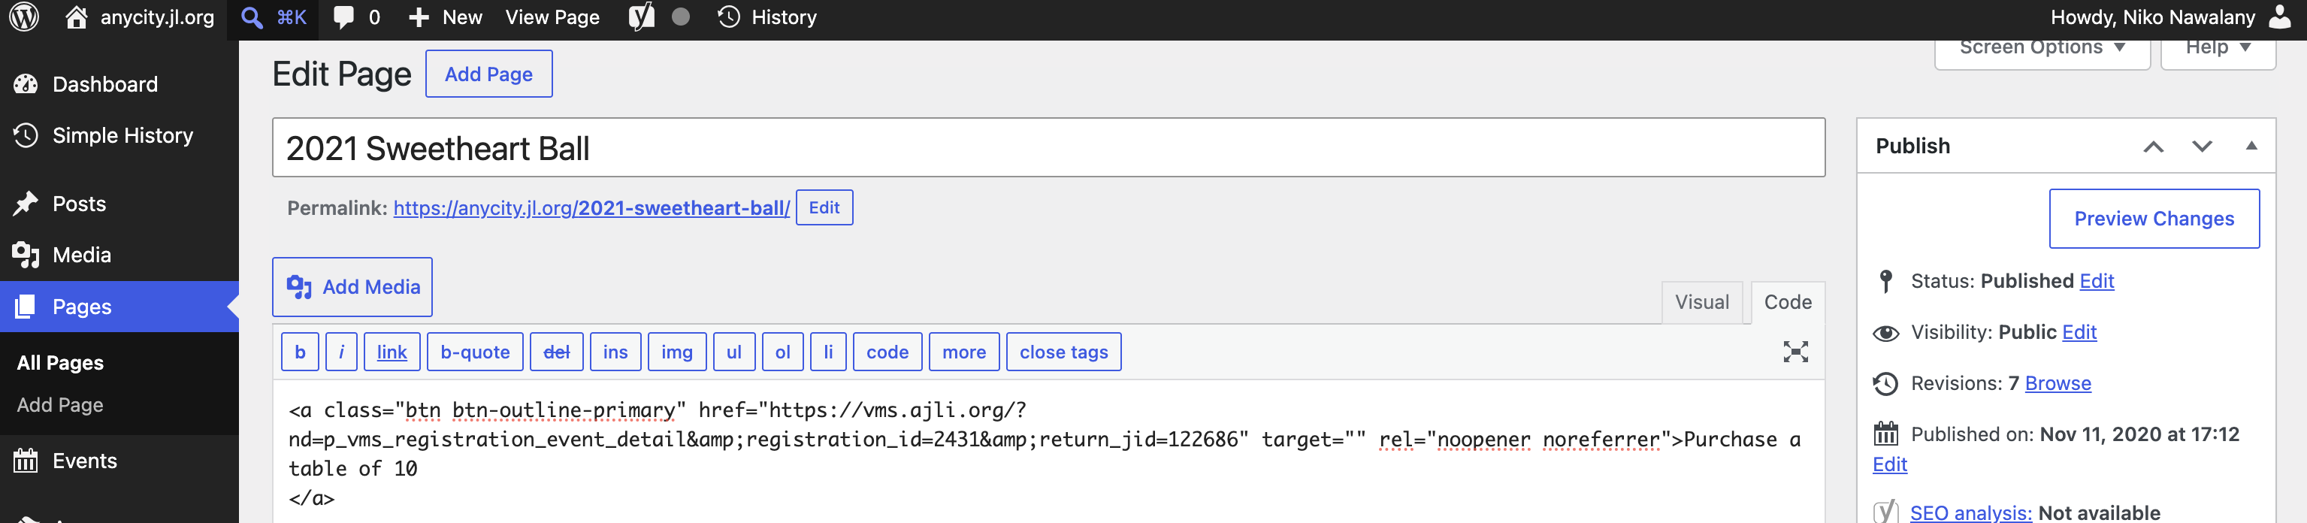
Task: Browse the page revisions link
Action: tap(2057, 383)
